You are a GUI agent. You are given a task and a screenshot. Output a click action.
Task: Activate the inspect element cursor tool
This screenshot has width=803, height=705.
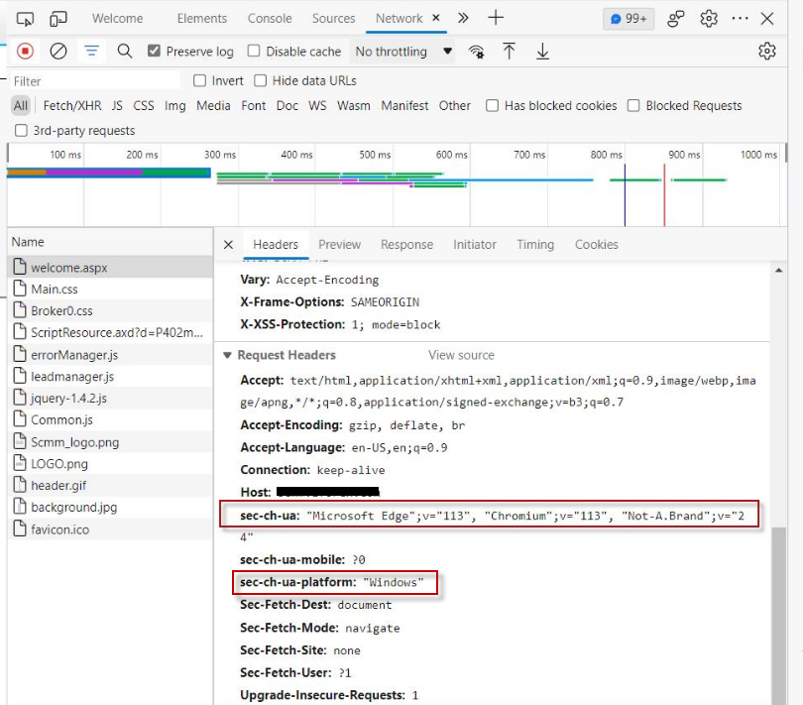[x=27, y=17]
